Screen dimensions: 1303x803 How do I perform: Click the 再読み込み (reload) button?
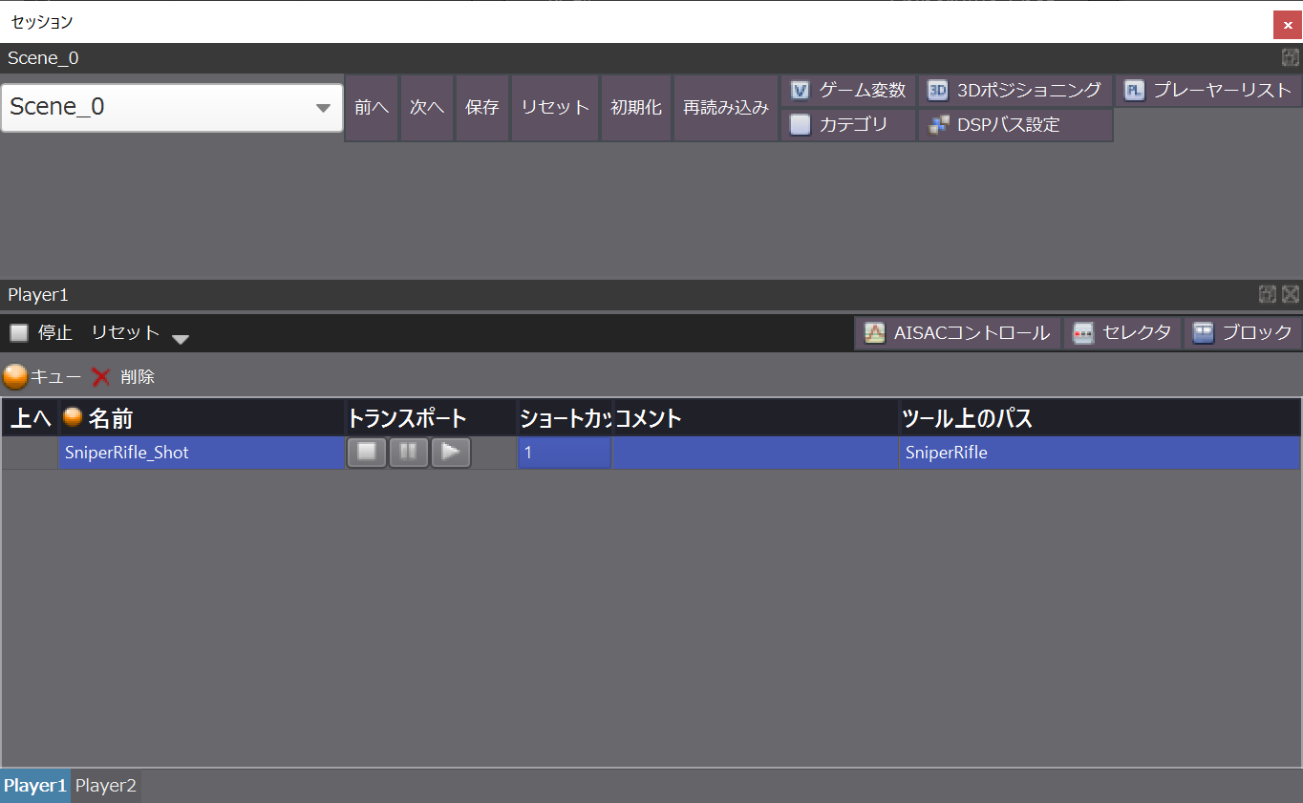pos(726,108)
